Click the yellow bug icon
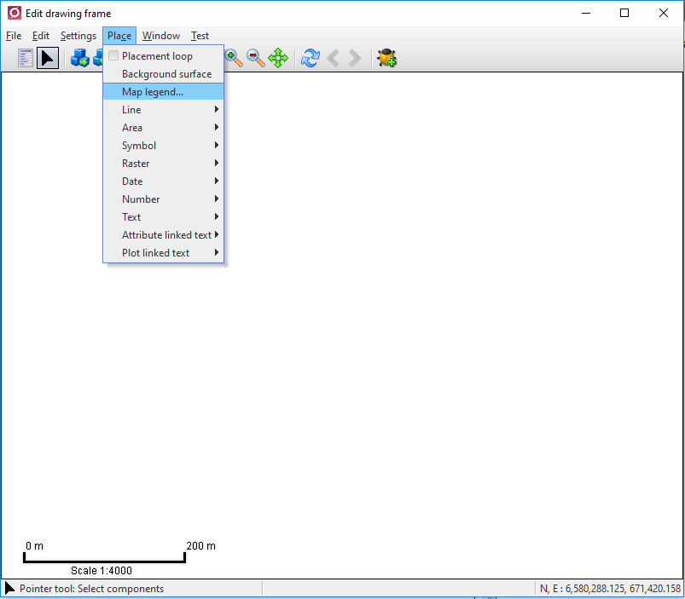 click(386, 58)
